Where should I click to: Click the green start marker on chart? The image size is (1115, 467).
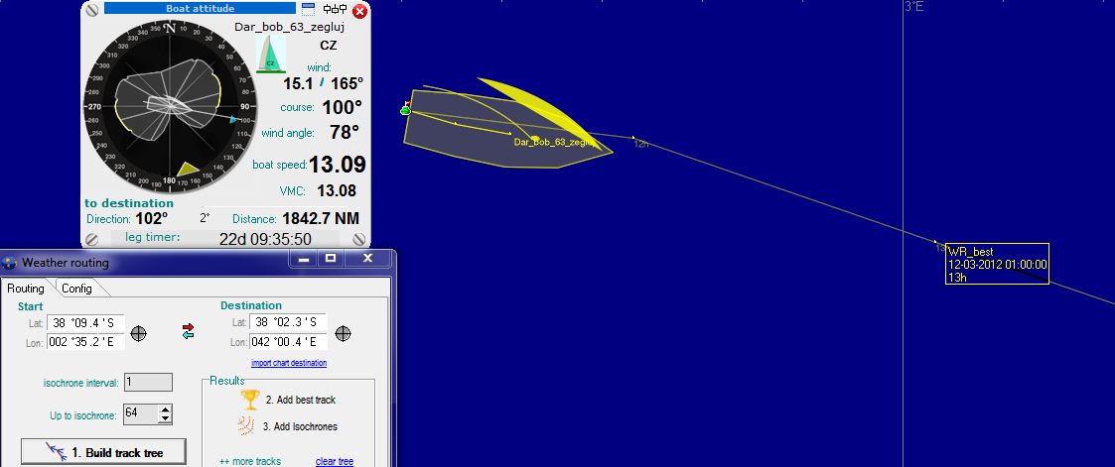coord(405,110)
